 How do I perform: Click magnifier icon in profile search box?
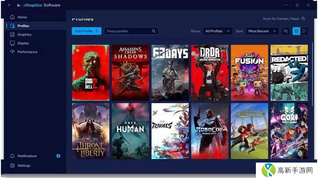coord(154,31)
